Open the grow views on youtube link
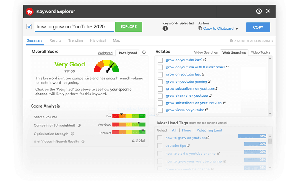This screenshot has width=300, height=182. click(185, 110)
